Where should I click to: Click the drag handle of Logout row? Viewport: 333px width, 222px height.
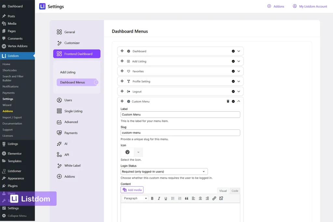click(x=122, y=91)
